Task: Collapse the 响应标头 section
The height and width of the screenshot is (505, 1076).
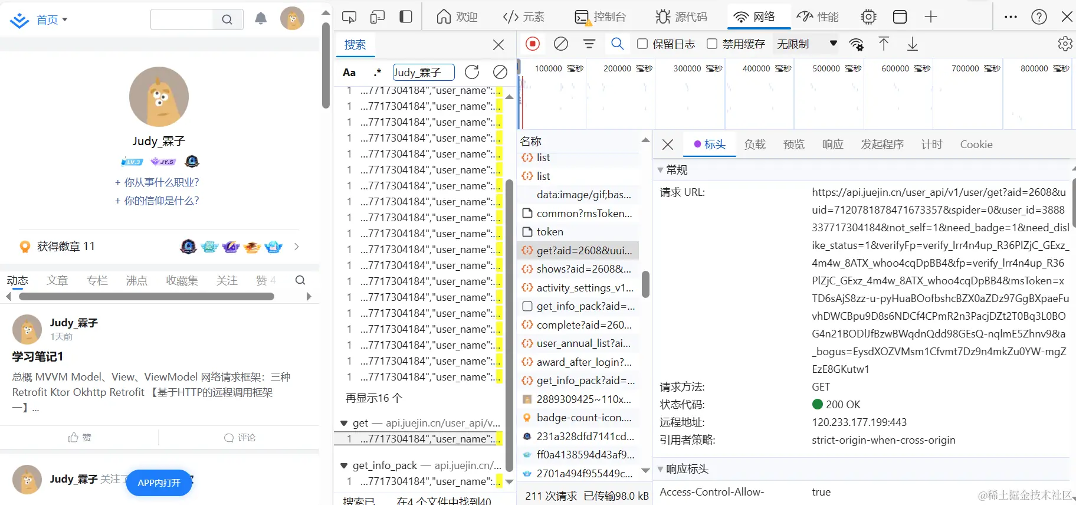Action: [x=660, y=469]
